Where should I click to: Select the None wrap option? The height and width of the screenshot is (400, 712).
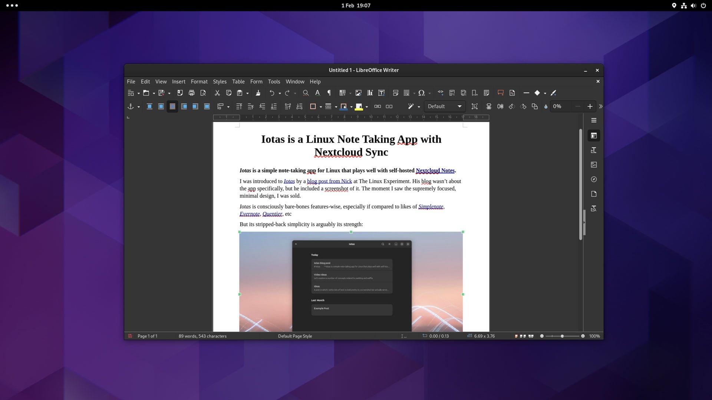point(149,107)
